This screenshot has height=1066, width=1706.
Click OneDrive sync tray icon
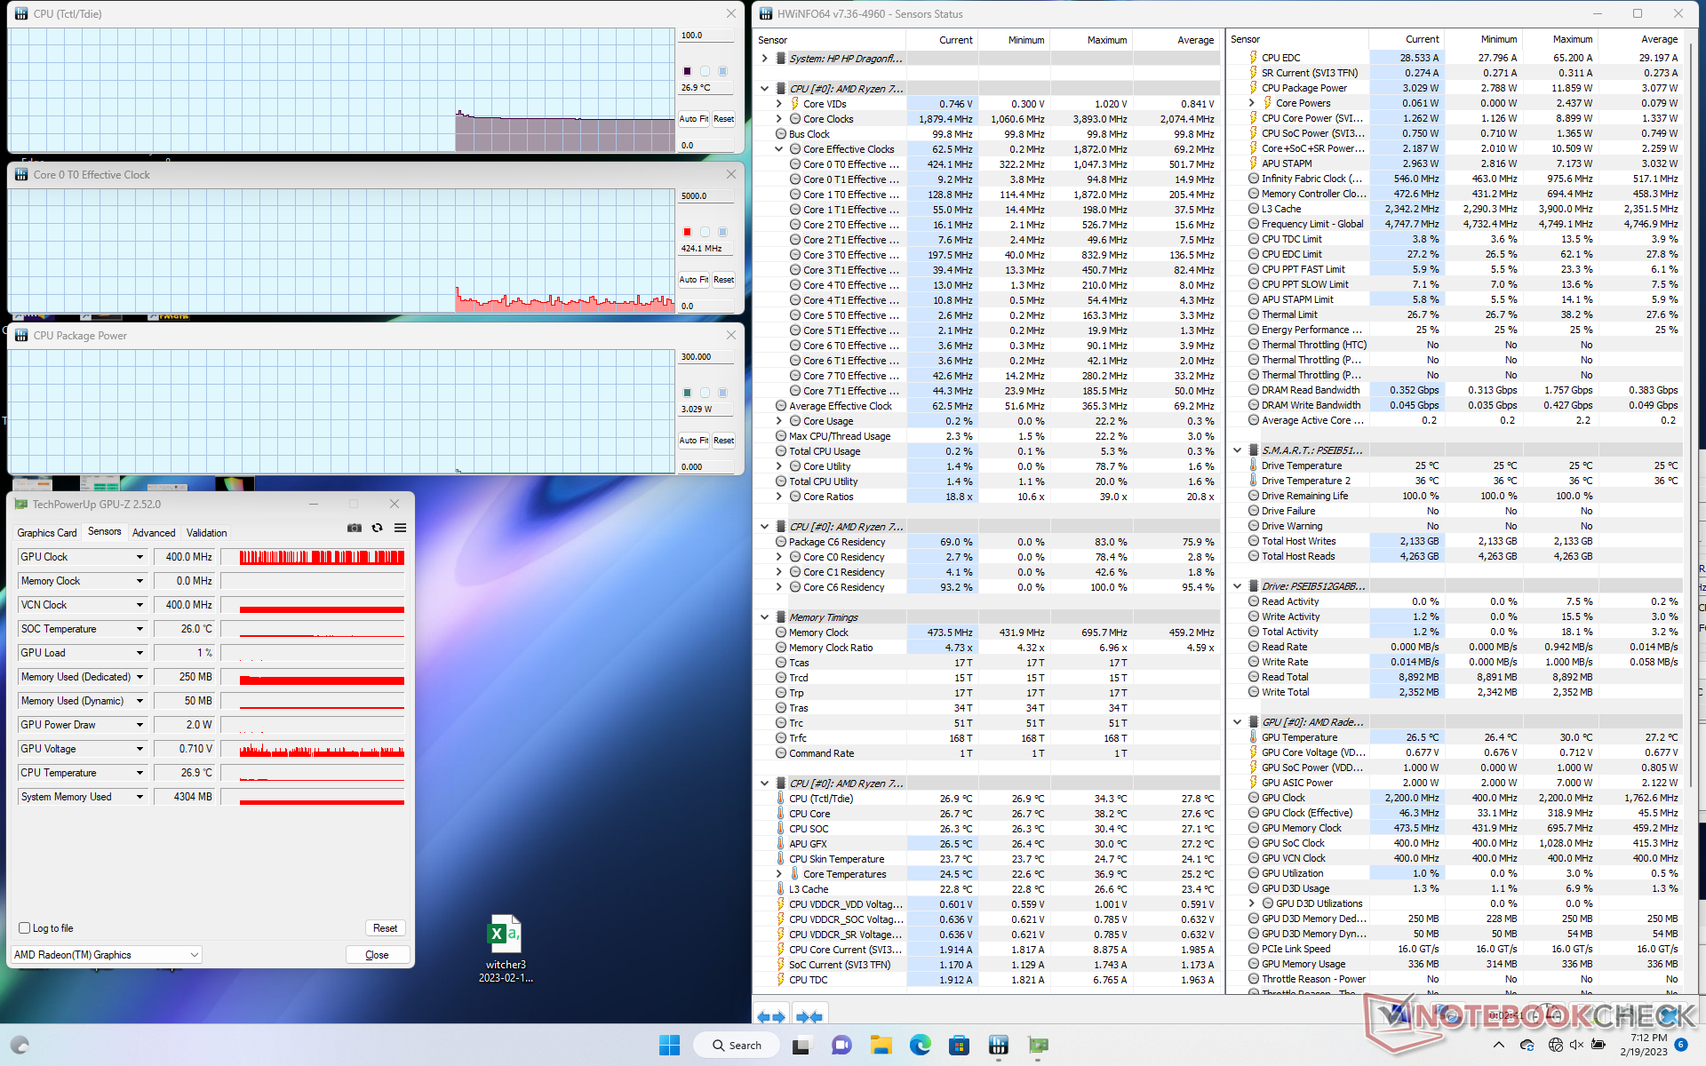coord(1527,1045)
